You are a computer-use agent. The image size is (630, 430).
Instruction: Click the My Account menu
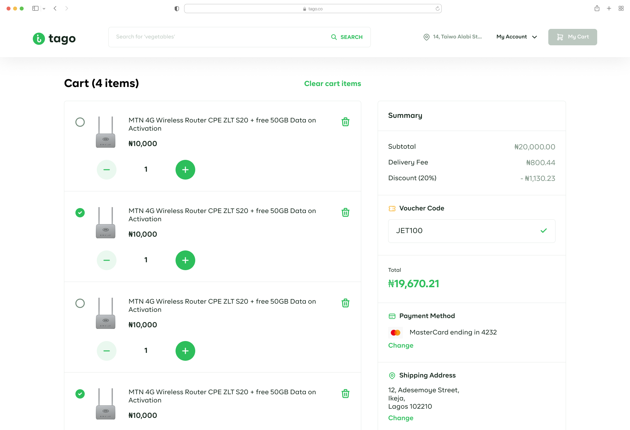coord(512,37)
